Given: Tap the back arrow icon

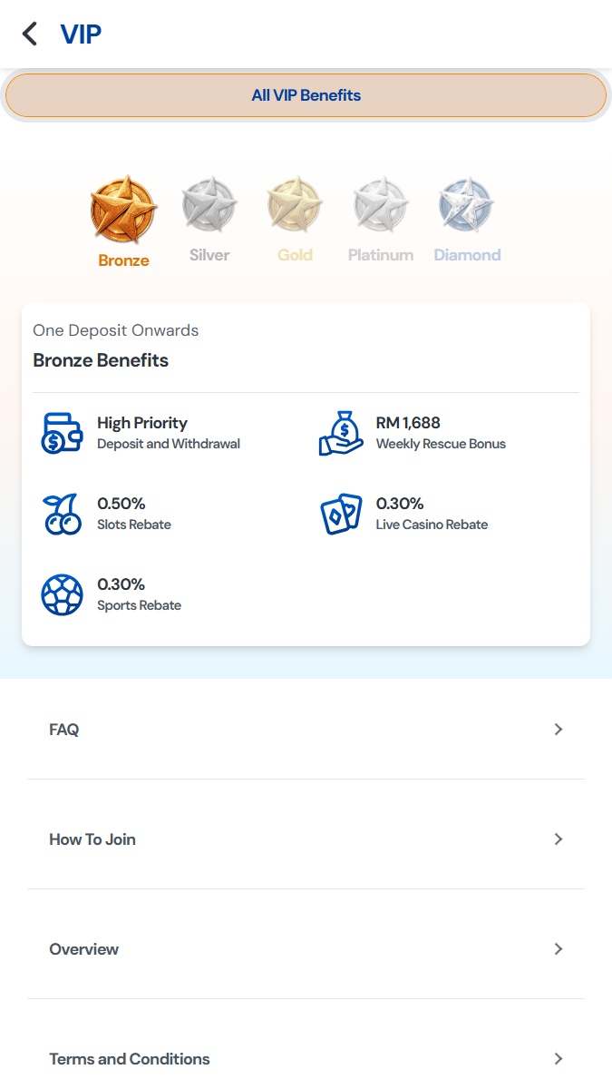Looking at the screenshot, I should pyautogui.click(x=30, y=34).
